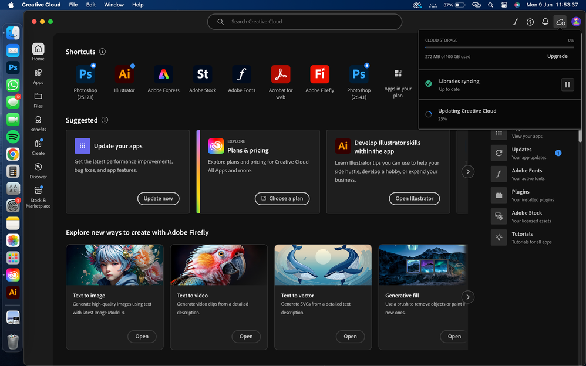The width and height of the screenshot is (586, 366).
Task: Launch the Illustrator shortcut
Action: coord(124,79)
